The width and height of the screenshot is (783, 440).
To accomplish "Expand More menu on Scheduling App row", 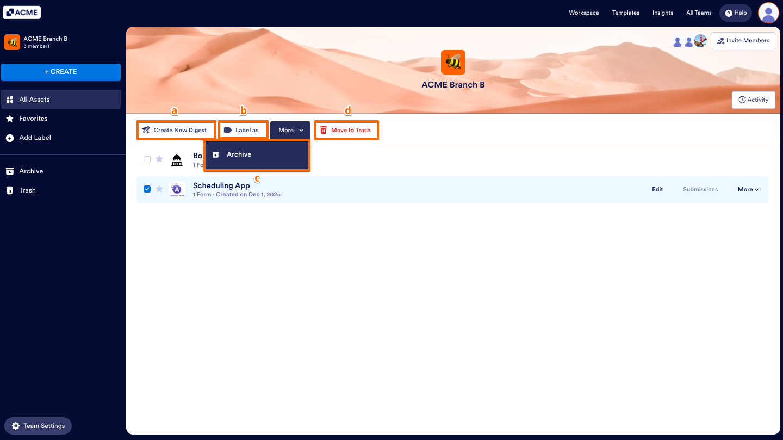I will pos(748,190).
